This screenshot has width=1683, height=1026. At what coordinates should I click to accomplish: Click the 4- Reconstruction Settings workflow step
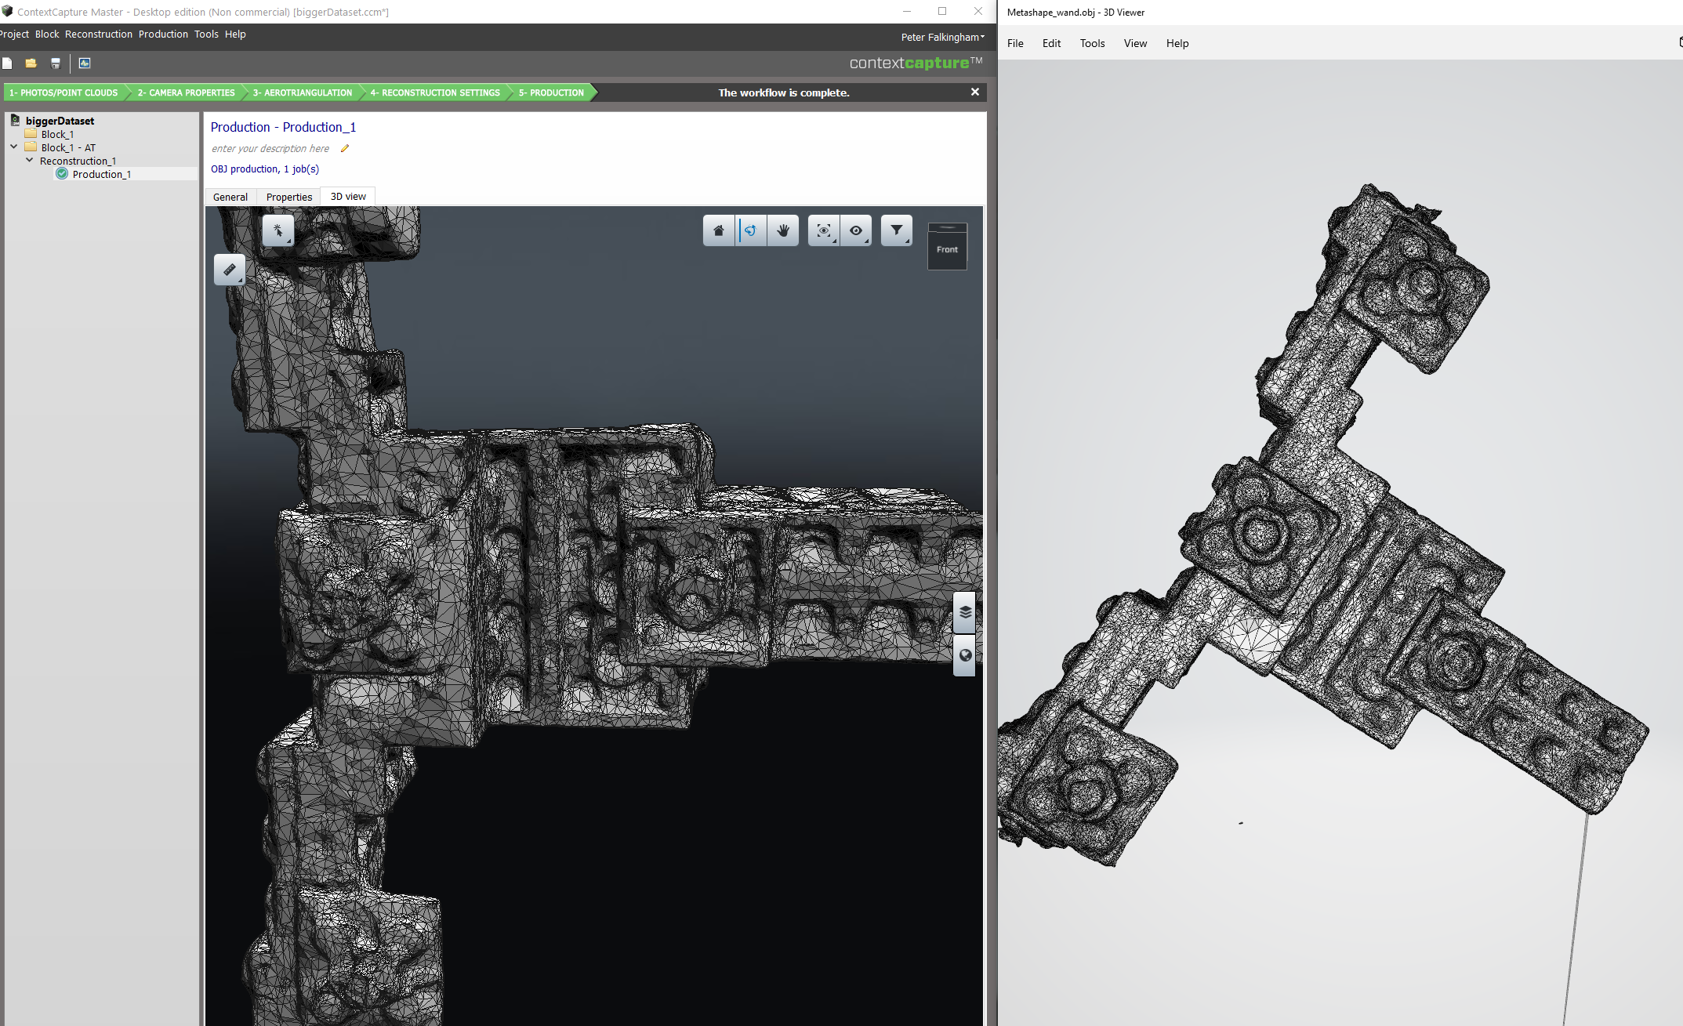435,92
